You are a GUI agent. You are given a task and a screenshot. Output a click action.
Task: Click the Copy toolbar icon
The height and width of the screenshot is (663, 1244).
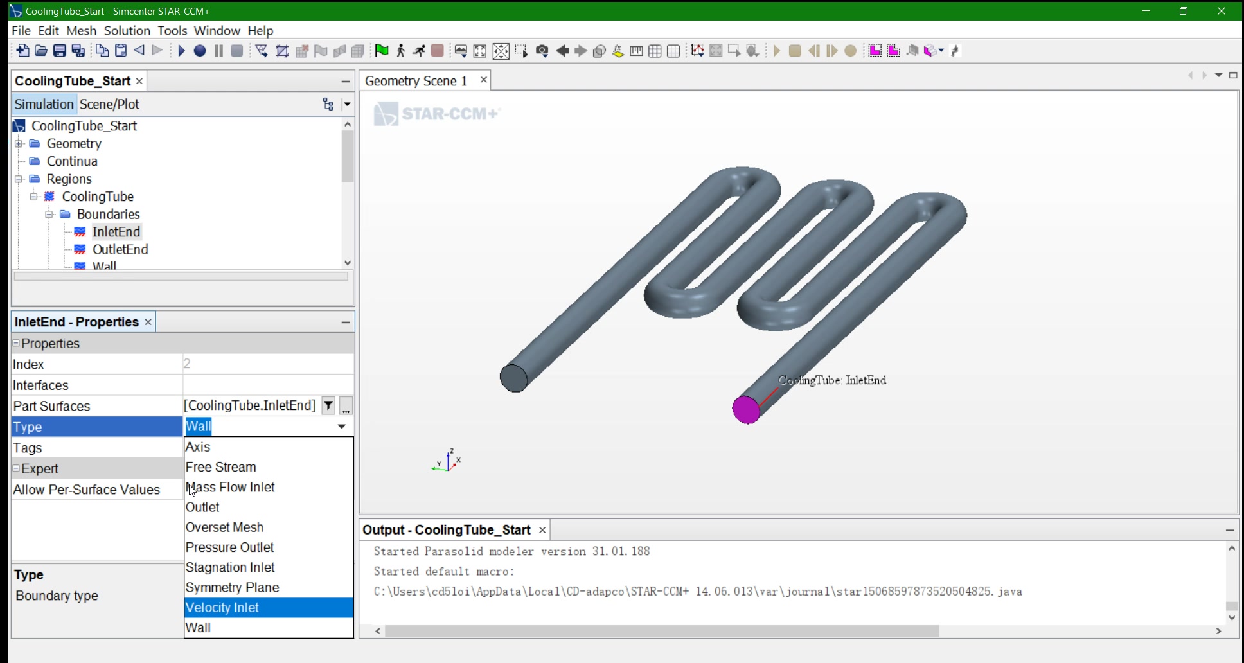pyautogui.click(x=102, y=51)
